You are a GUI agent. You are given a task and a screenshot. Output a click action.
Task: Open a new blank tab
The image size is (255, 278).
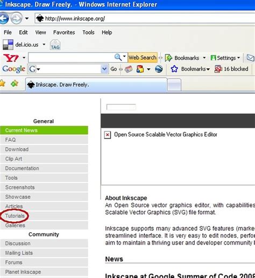(174, 85)
